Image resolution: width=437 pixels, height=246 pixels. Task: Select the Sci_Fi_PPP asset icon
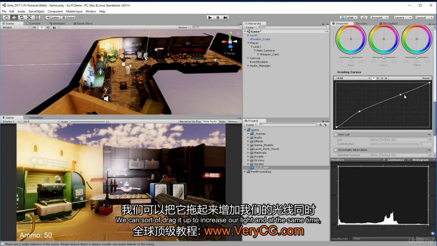(252, 167)
